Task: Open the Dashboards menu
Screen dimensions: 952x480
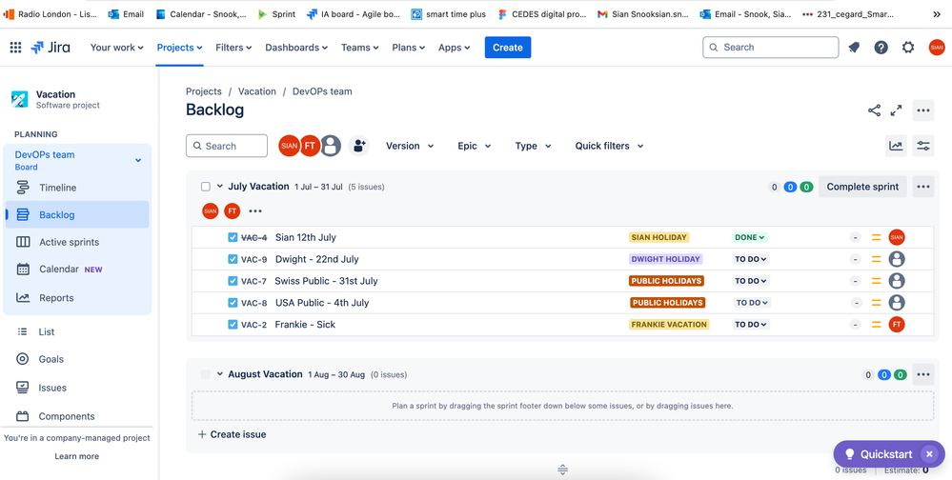Action: [296, 48]
